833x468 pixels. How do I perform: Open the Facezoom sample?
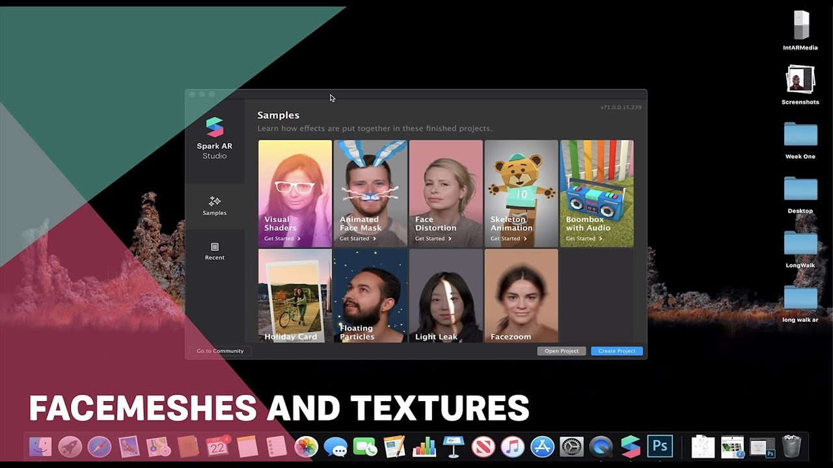click(x=521, y=296)
